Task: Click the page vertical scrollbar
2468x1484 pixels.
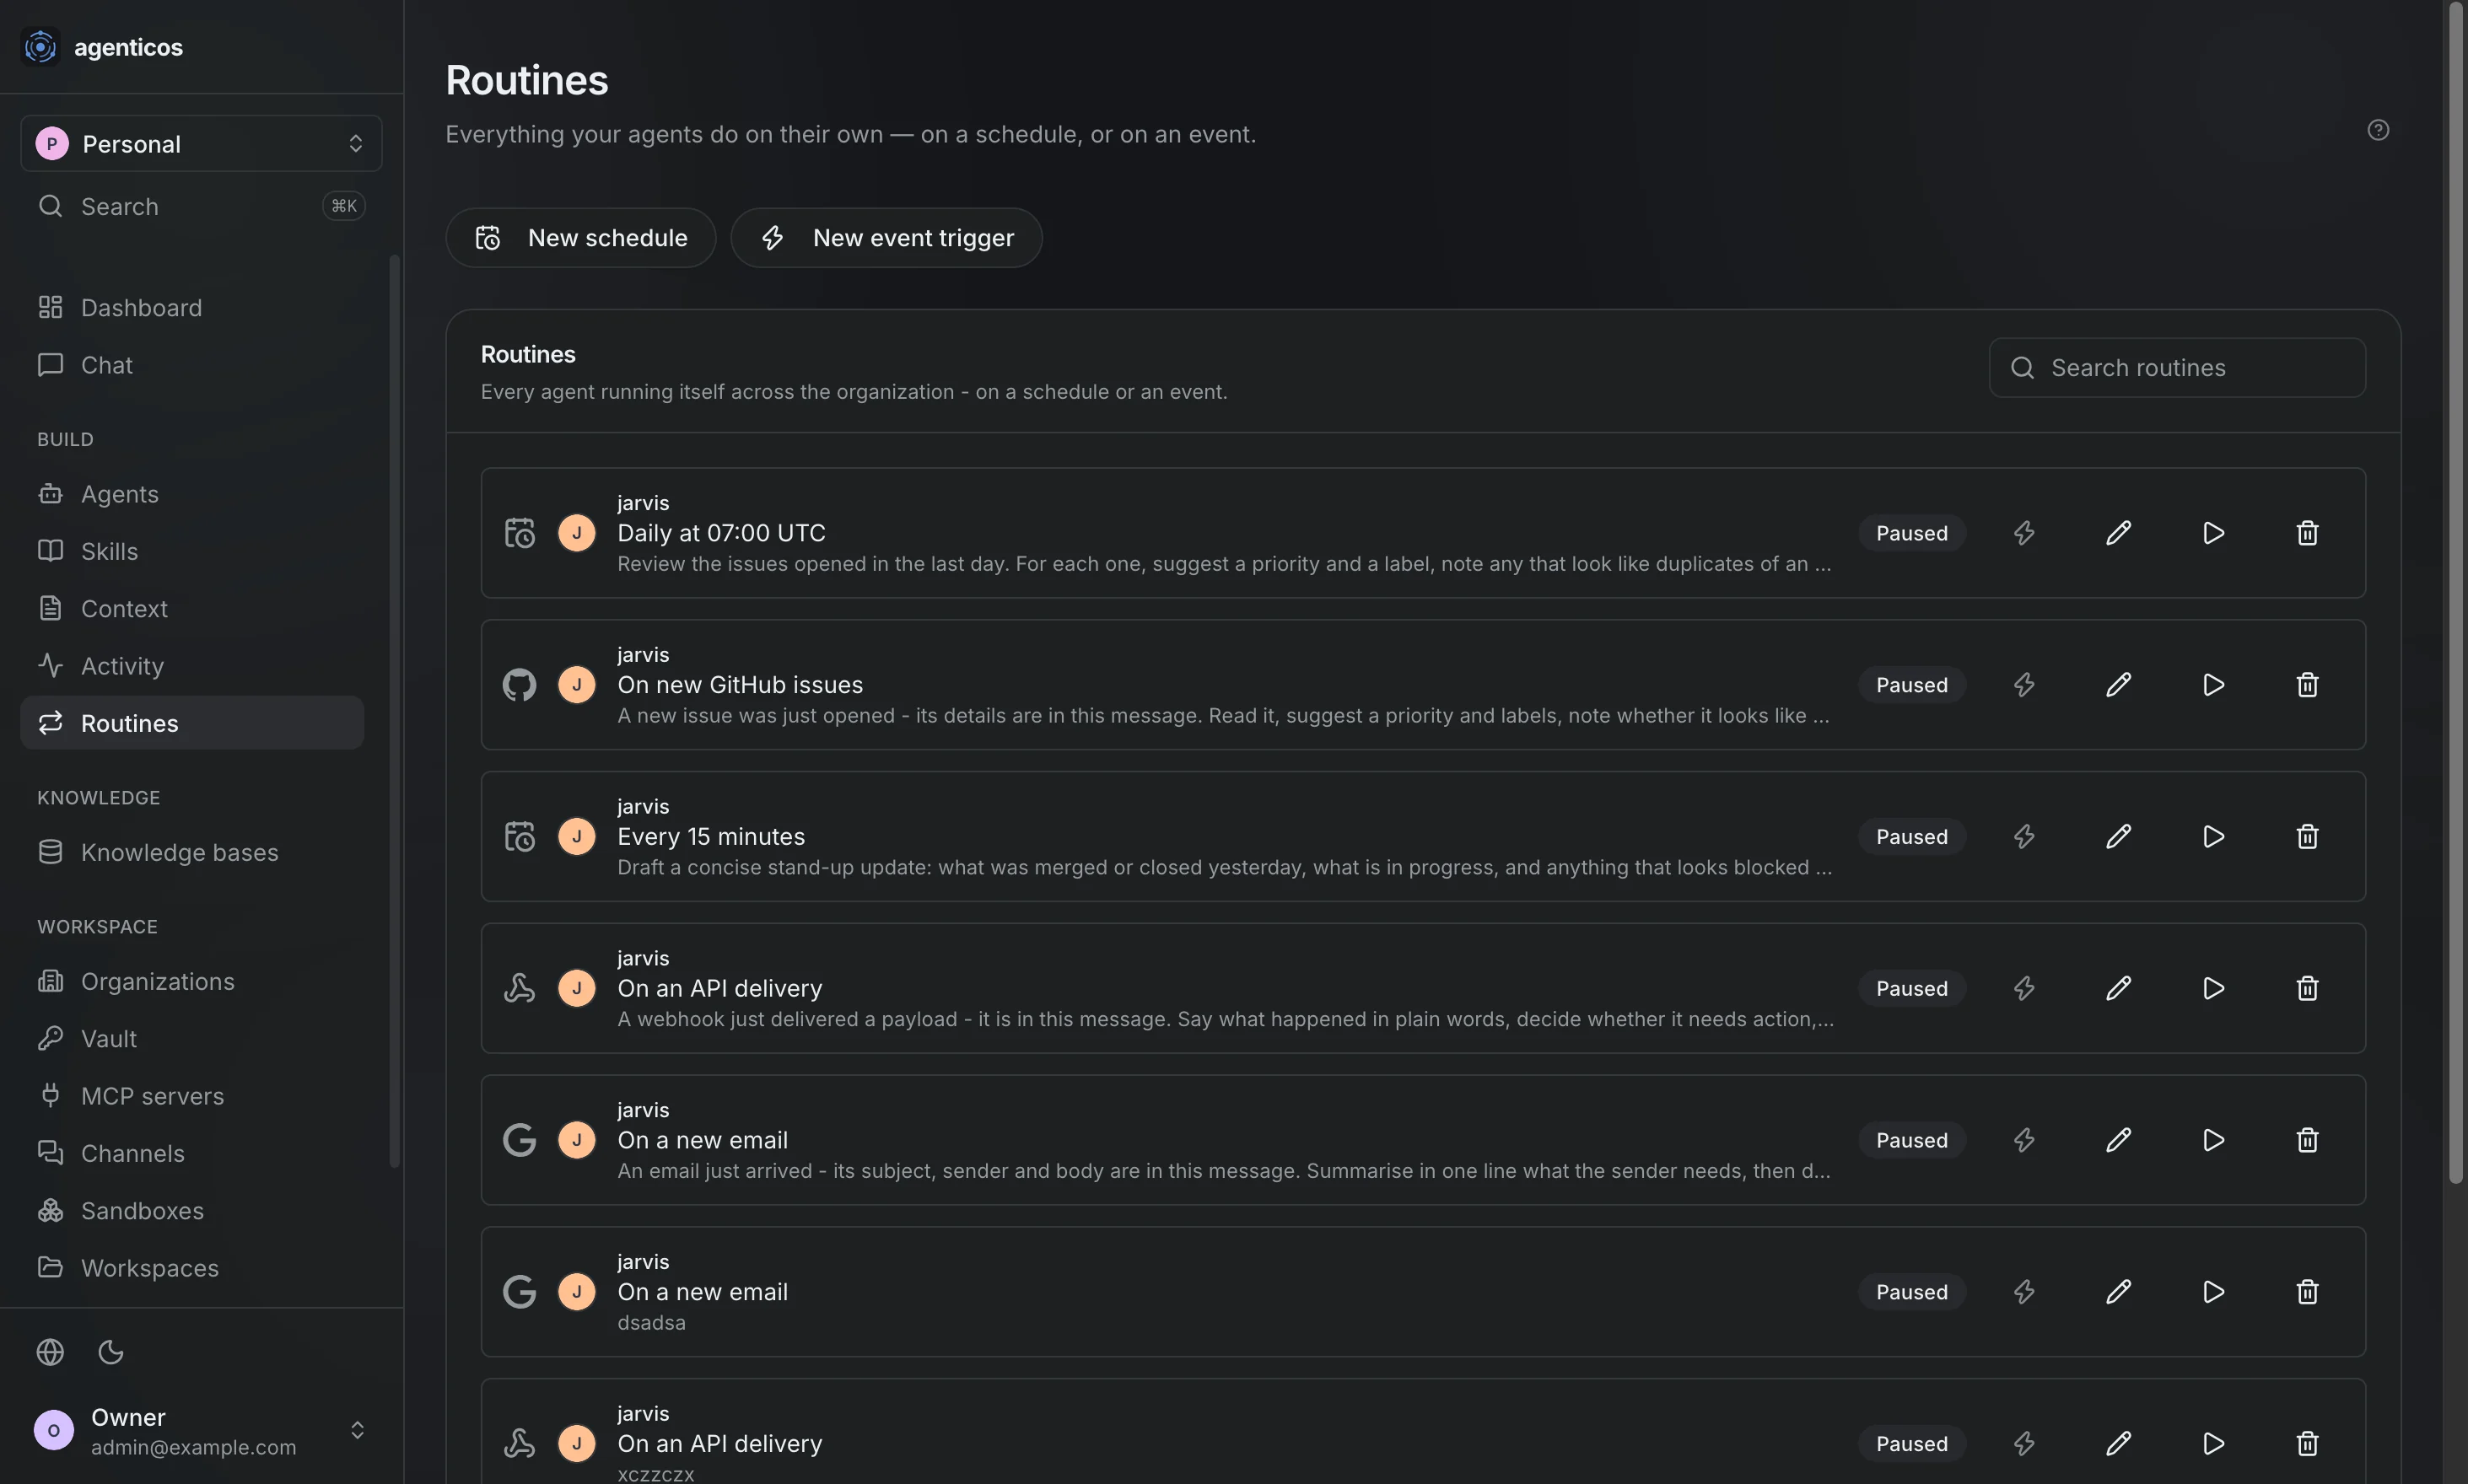Action: tap(2455, 594)
